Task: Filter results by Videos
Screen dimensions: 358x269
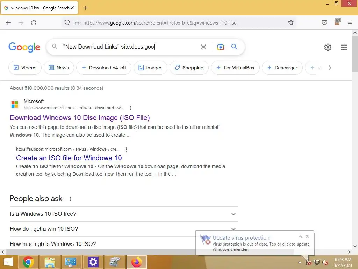Action: 25,68
